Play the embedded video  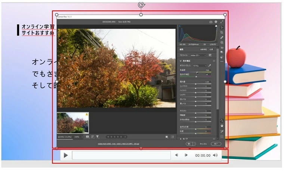(66, 155)
